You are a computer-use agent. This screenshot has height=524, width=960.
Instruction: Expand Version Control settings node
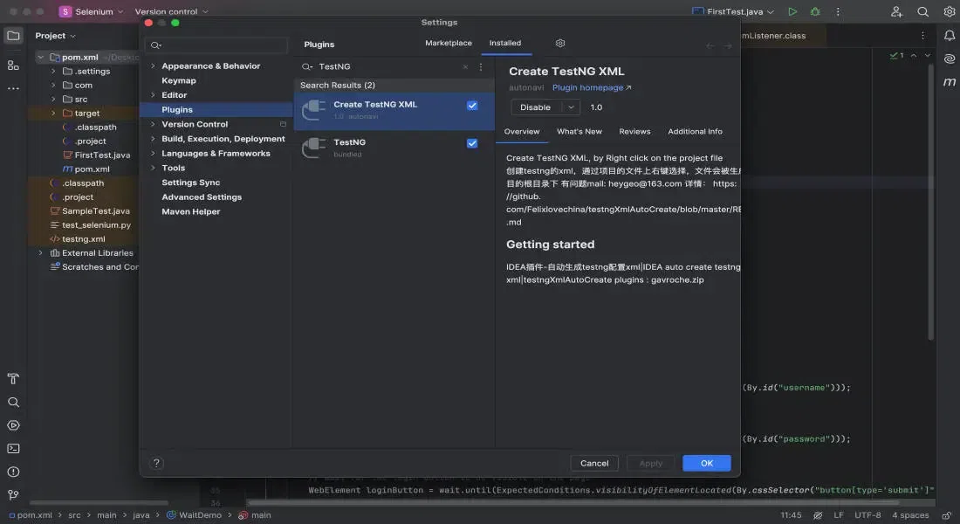(153, 124)
